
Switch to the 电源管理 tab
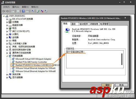click(x=104, y=24)
